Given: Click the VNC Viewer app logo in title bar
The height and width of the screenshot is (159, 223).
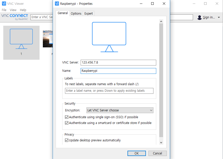Looking at the screenshot, I should click(4, 4).
